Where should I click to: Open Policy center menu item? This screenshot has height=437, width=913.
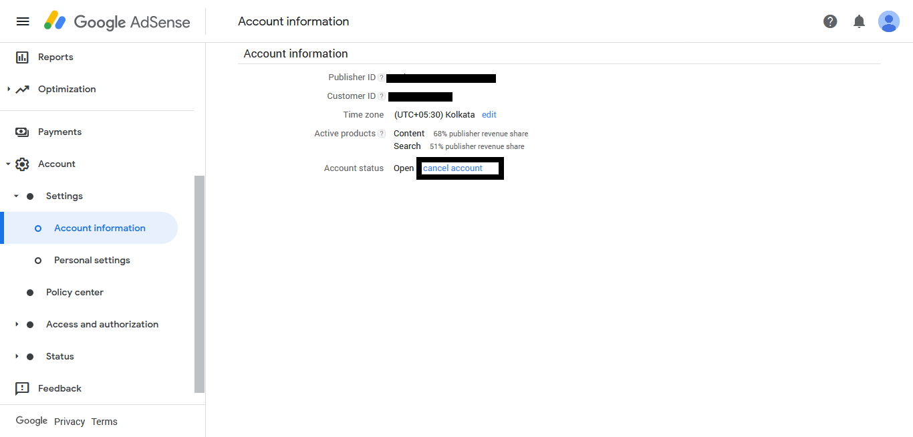click(x=75, y=292)
